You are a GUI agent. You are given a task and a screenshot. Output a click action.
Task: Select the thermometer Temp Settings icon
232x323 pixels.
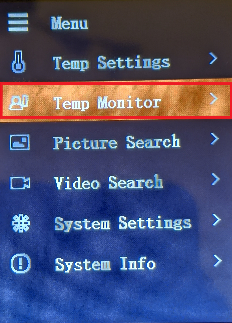[x=19, y=61]
